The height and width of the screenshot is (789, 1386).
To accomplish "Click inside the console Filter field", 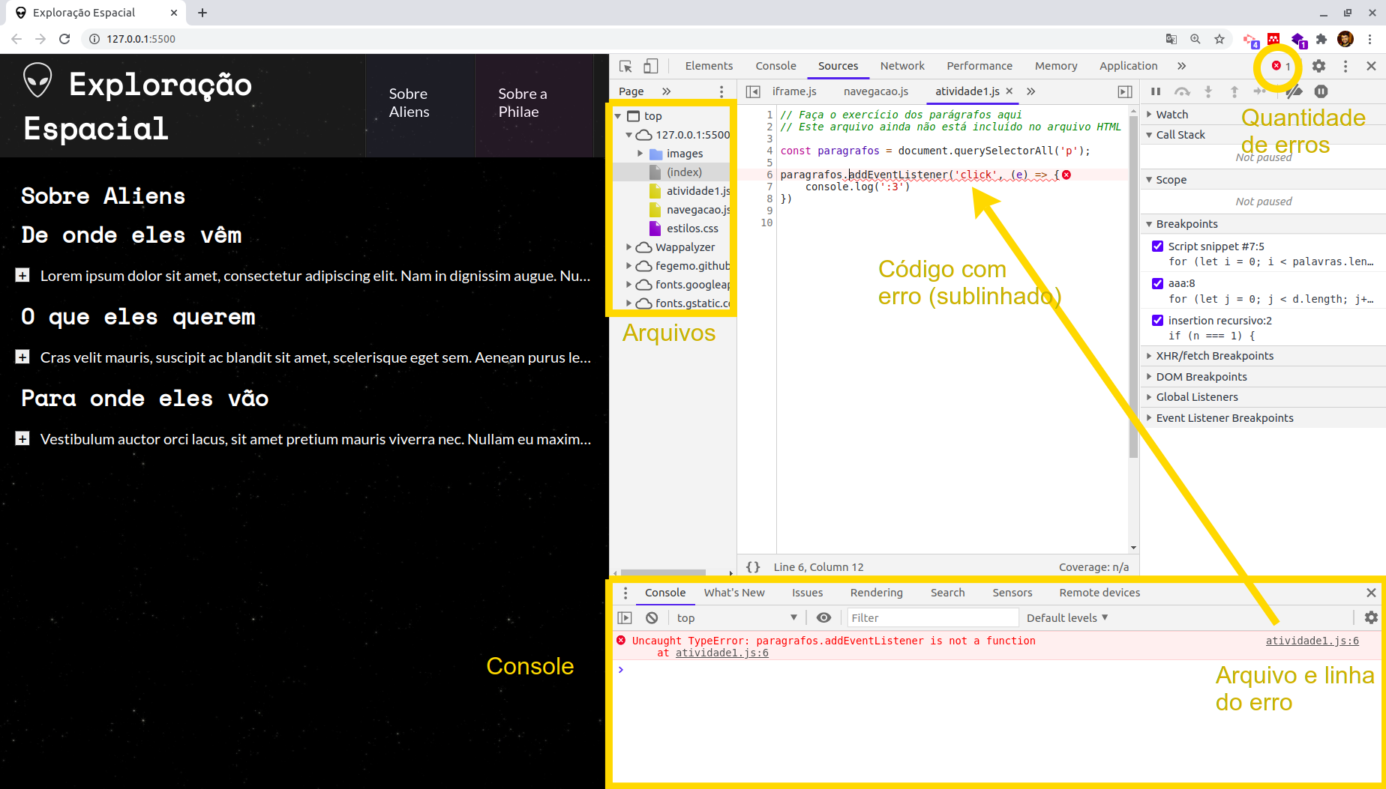I will pyautogui.click(x=932, y=617).
